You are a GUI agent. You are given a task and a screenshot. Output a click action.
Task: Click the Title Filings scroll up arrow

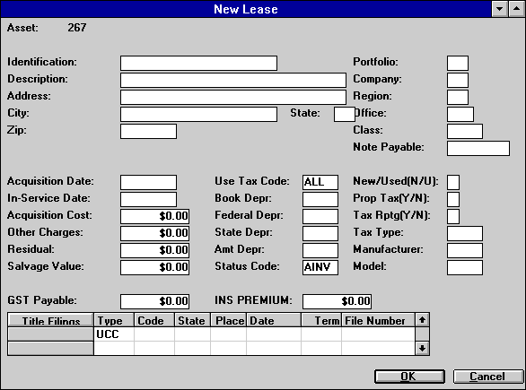click(422, 320)
